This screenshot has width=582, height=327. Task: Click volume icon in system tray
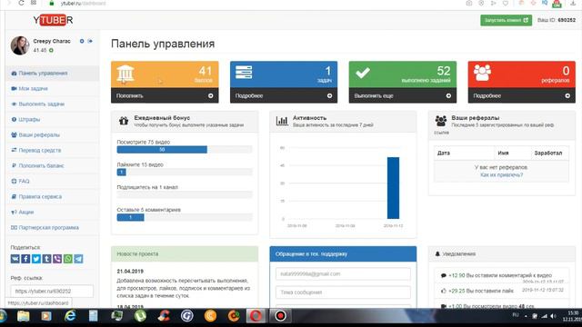click(553, 316)
